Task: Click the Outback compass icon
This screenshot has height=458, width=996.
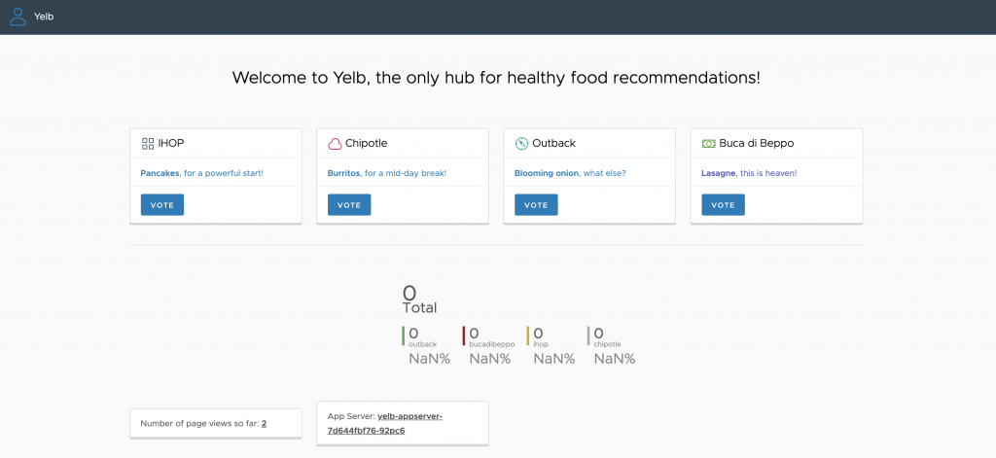Action: point(521,143)
